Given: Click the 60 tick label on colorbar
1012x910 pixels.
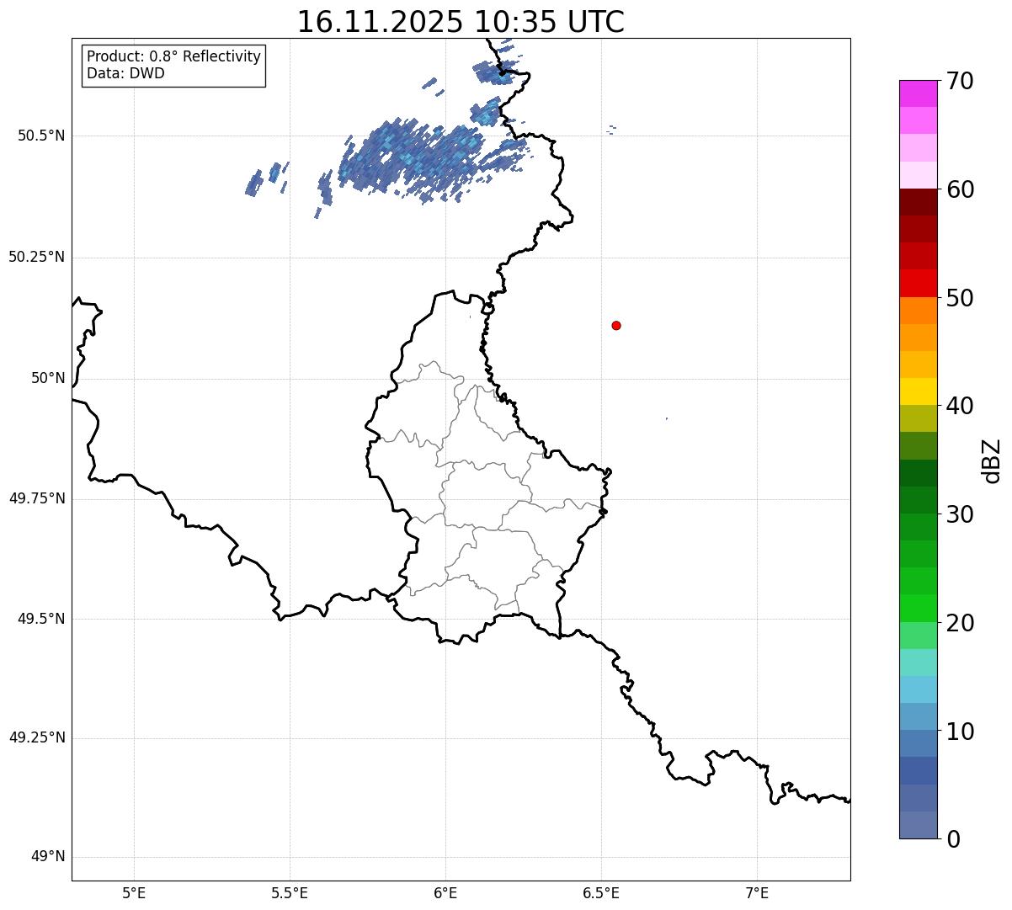Looking at the screenshot, I should coord(960,189).
